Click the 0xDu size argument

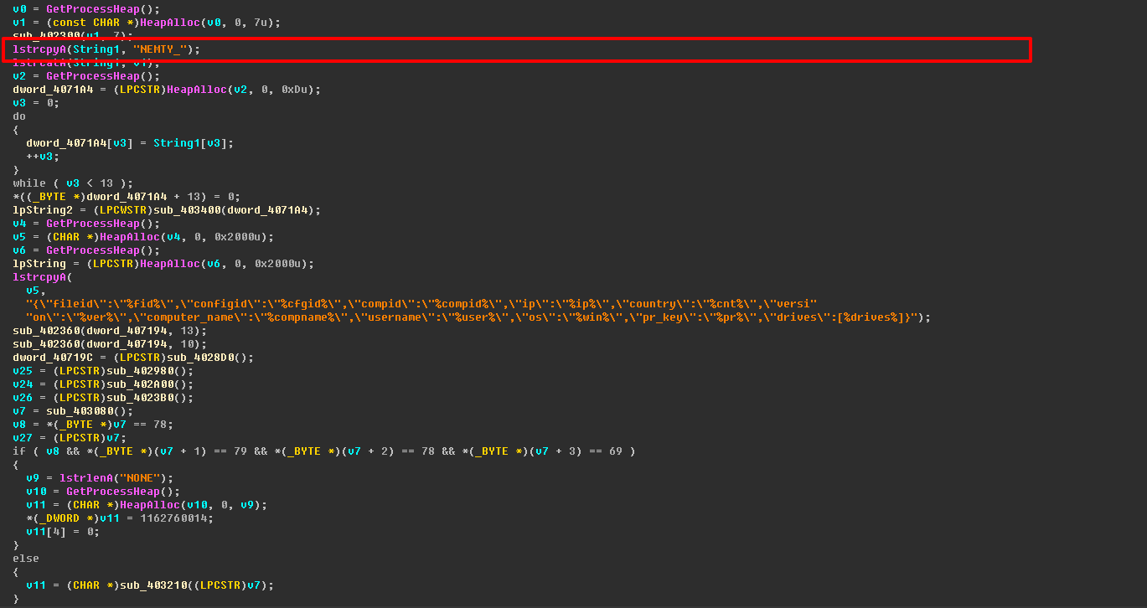point(294,90)
